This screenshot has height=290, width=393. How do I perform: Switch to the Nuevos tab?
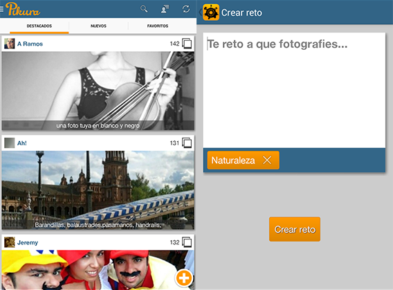(x=98, y=26)
